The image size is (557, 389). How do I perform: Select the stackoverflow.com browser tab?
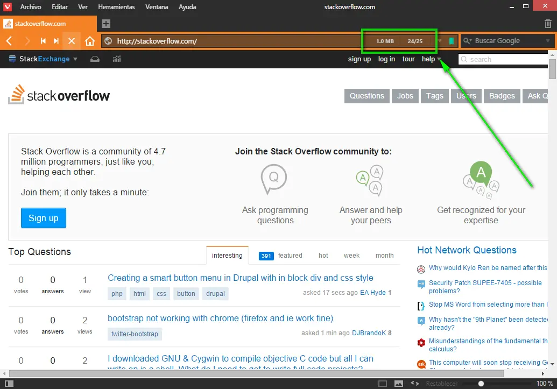point(48,24)
